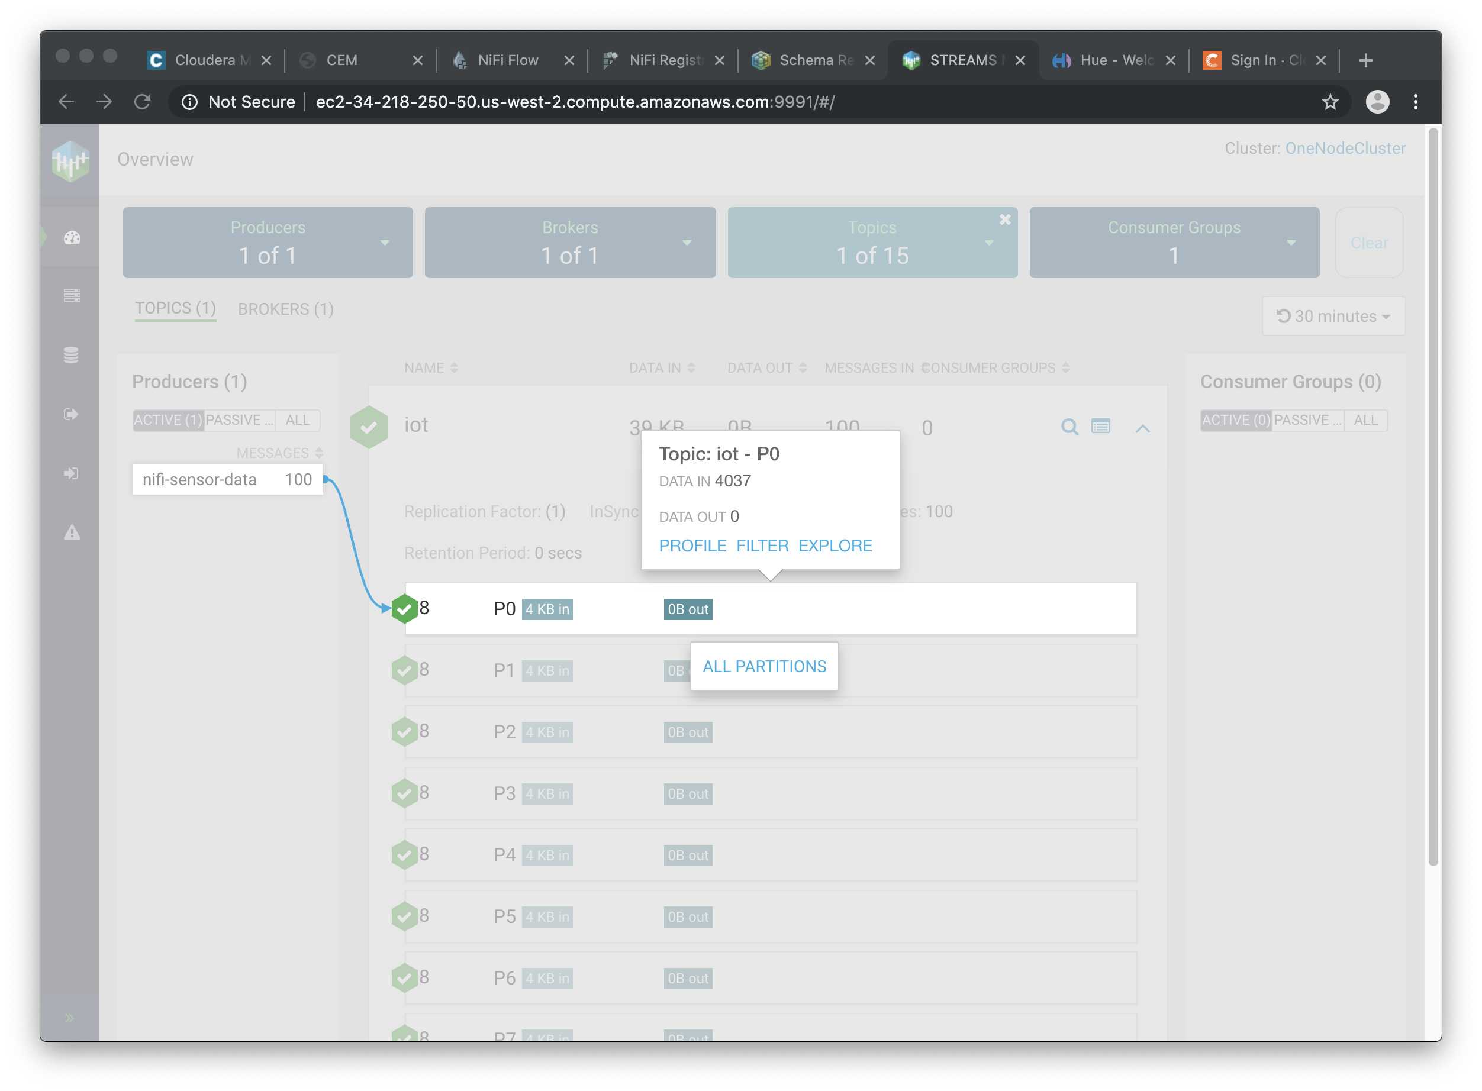Switch to the BROKERS (1) tab
Image resolution: width=1482 pixels, height=1091 pixels.
pos(285,309)
